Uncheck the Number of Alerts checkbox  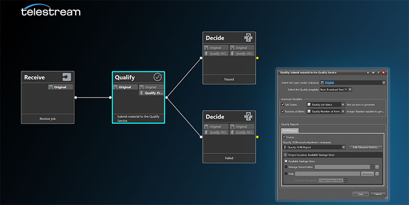[283, 111]
